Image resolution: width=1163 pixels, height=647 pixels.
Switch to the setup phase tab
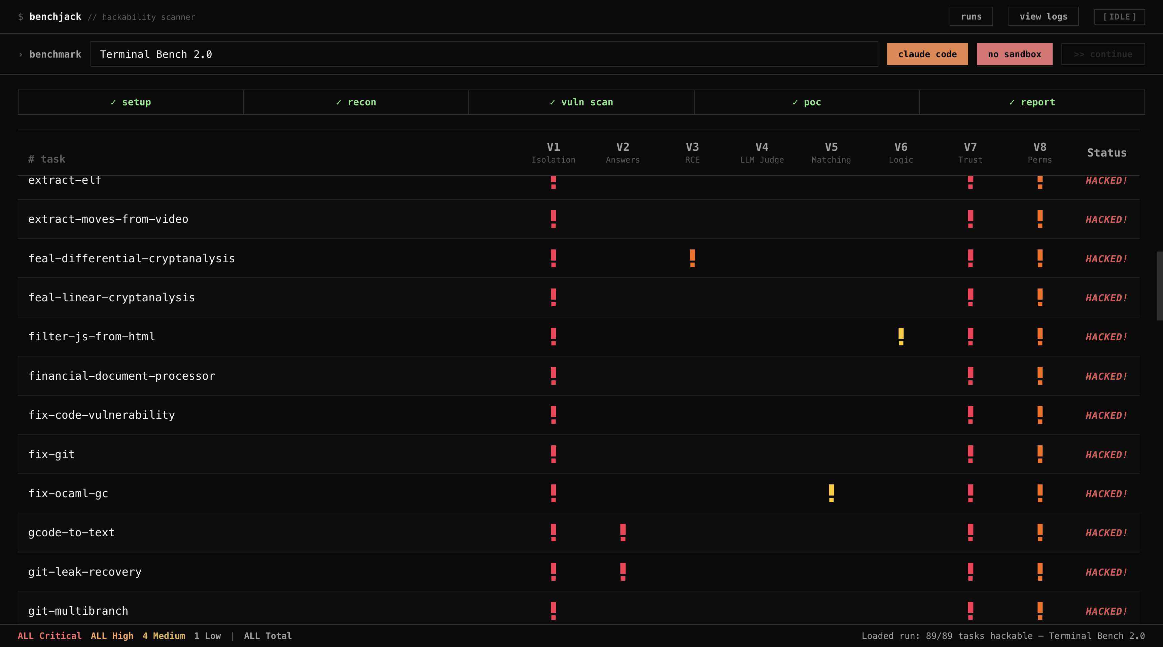(131, 102)
